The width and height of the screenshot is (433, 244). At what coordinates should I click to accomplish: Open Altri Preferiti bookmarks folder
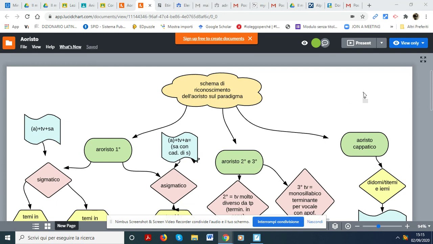(414, 26)
